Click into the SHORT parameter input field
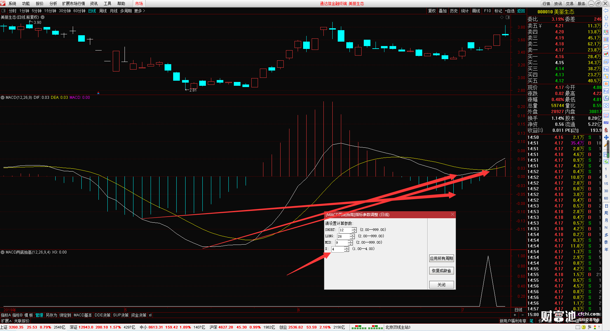Screen dimensions: 610x331 coord(345,230)
